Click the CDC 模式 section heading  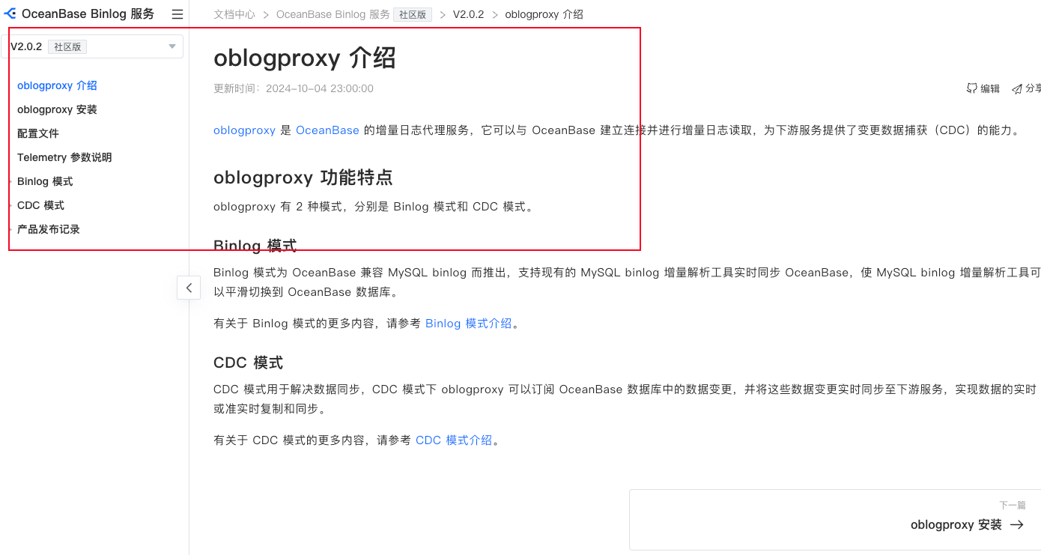pyautogui.click(x=249, y=363)
